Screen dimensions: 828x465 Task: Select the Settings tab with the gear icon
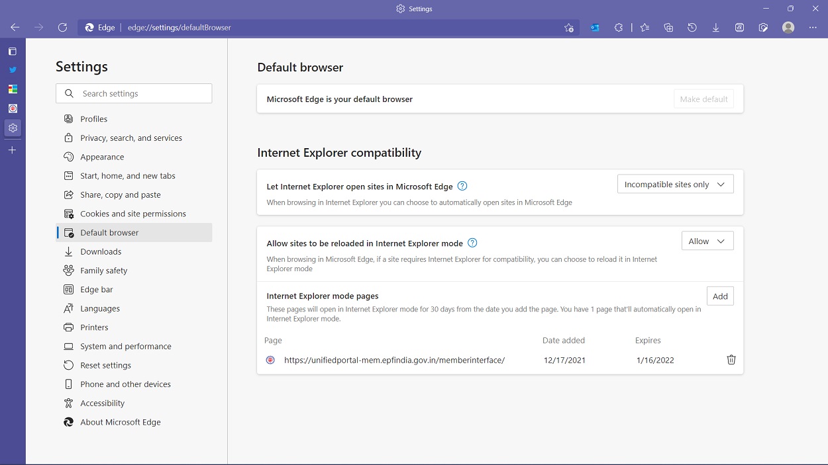pyautogui.click(x=13, y=128)
